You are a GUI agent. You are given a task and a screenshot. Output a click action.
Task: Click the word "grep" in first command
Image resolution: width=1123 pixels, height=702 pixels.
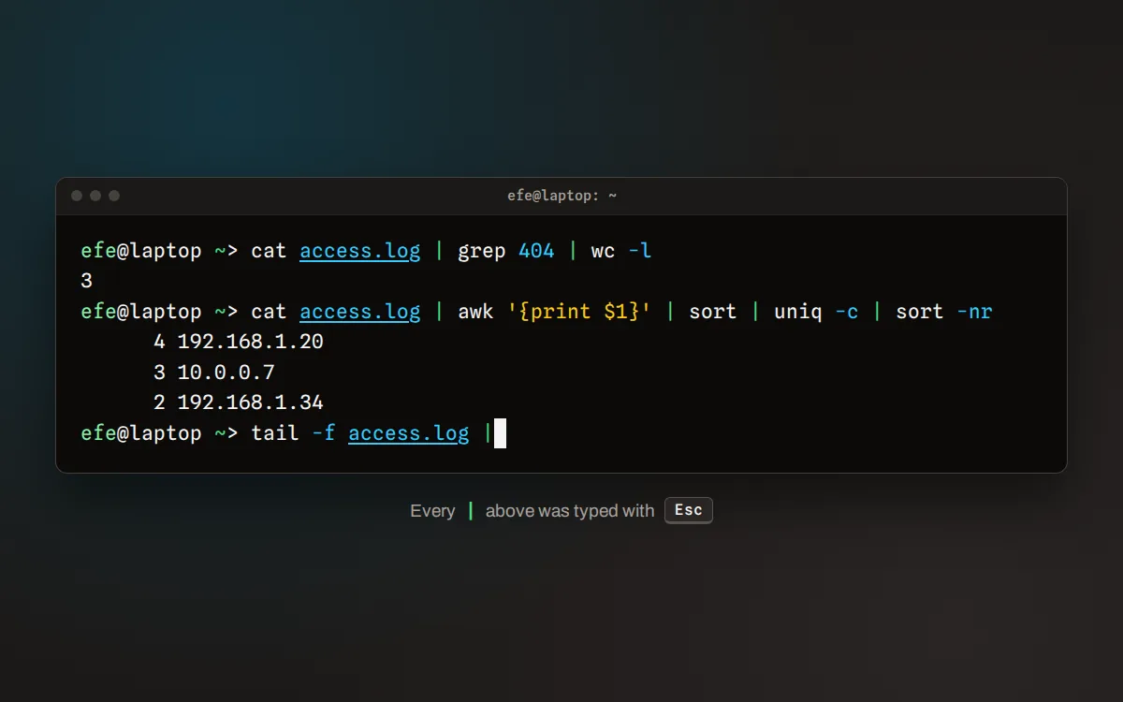click(482, 251)
